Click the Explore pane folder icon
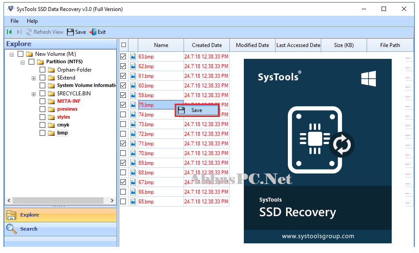This screenshot has width=419, height=253. tap(11, 215)
